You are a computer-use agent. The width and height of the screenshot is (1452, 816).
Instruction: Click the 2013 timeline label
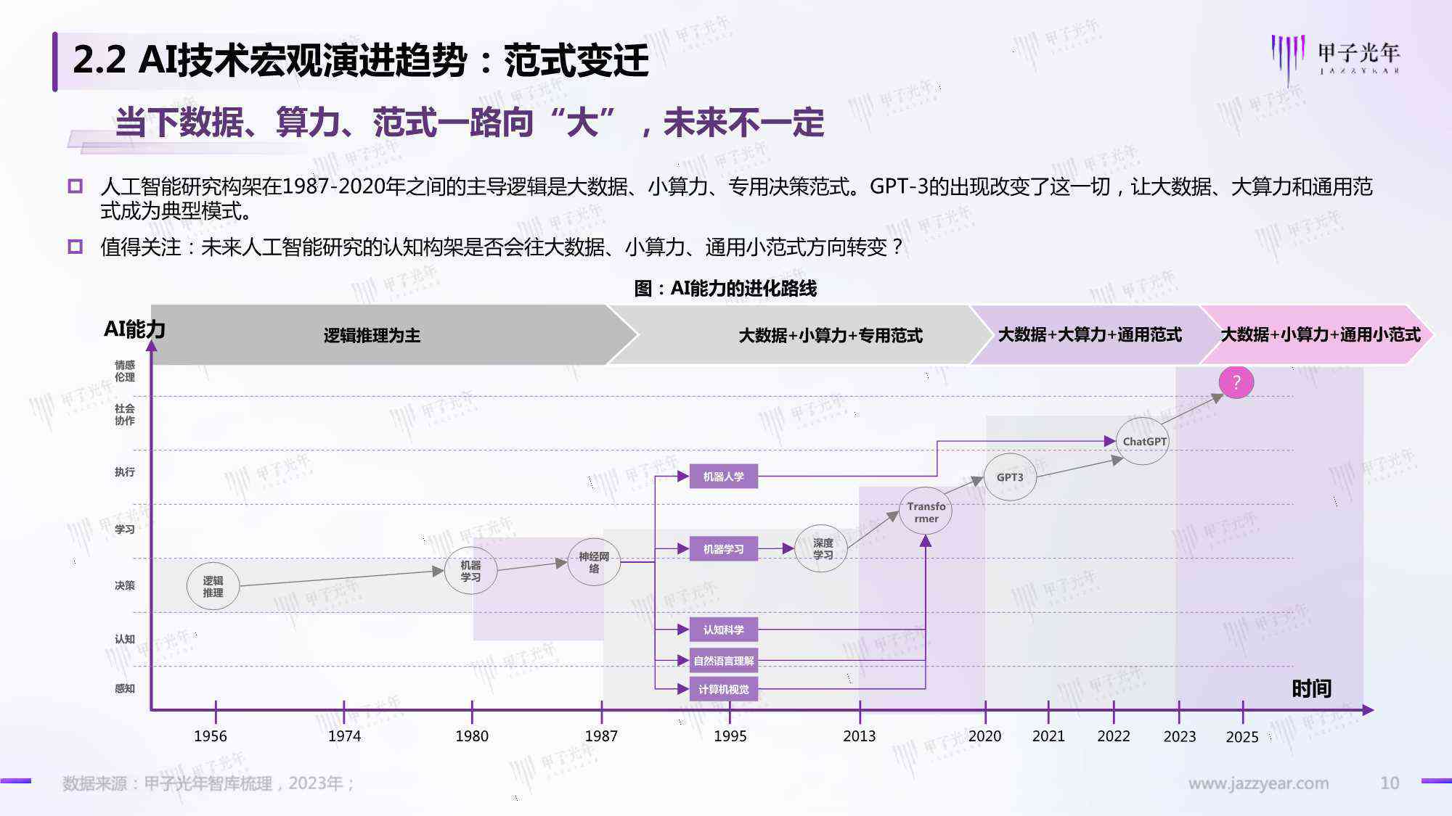click(x=859, y=735)
